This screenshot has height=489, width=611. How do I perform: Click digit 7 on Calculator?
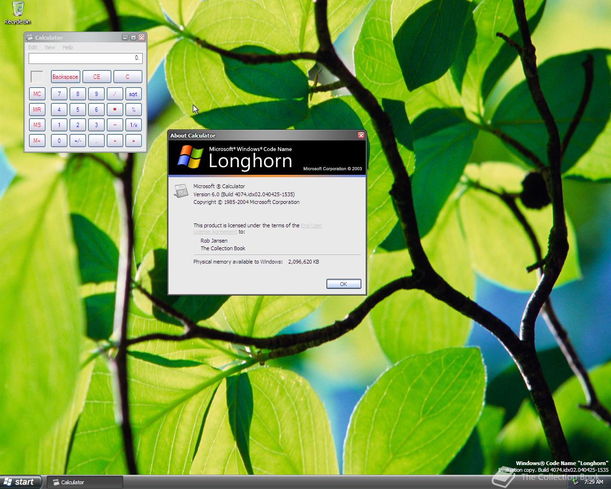pos(59,94)
